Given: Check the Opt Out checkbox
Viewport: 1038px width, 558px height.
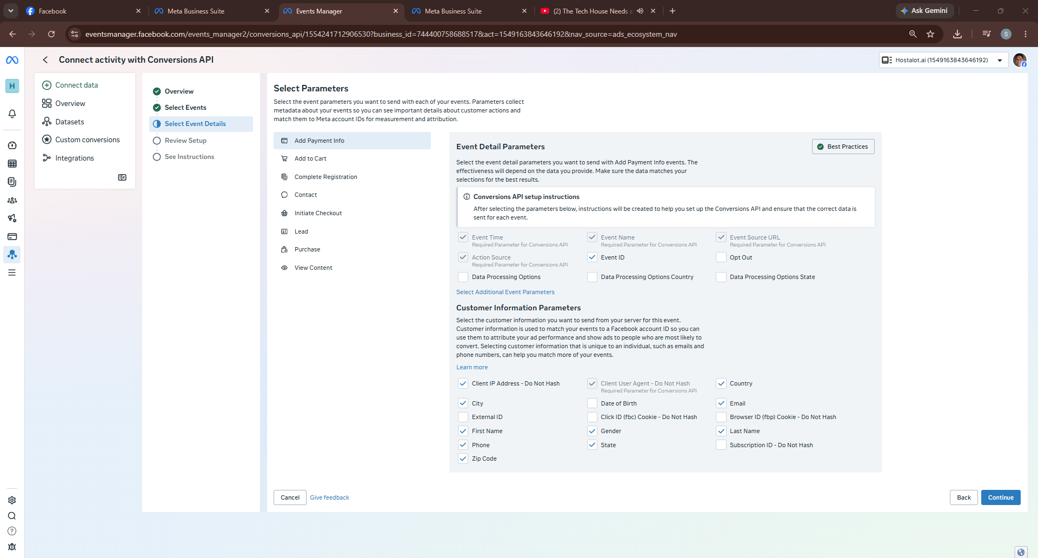Looking at the screenshot, I should pos(721,257).
